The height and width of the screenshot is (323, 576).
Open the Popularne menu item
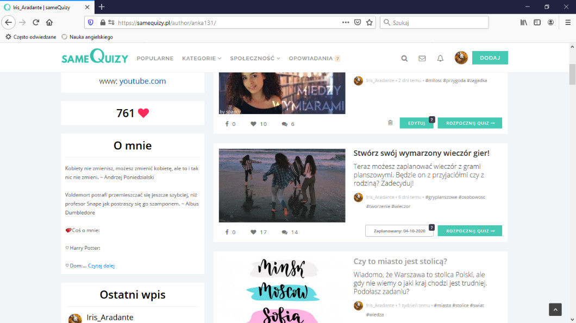point(155,59)
